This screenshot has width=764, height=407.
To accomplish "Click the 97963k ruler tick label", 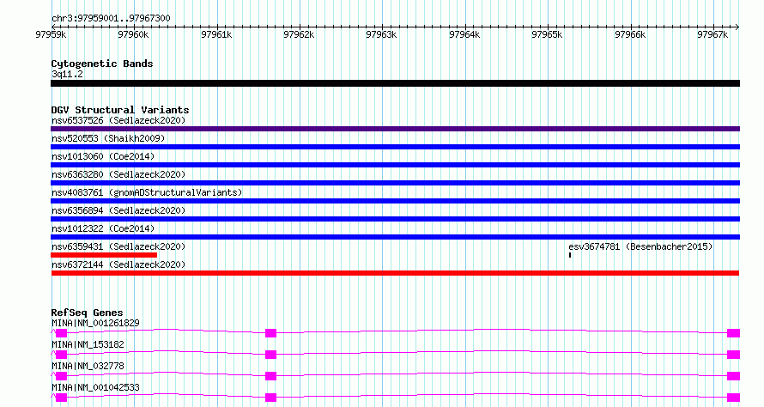I will [381, 34].
